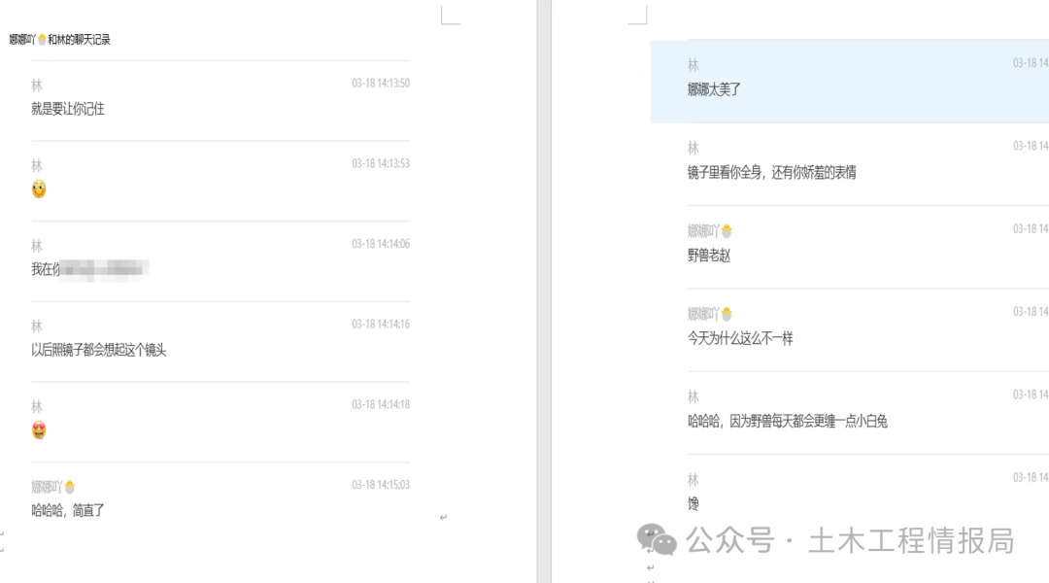Click the surprised emoji sent at 14:13:53
Image resolution: width=1049 pixels, height=583 pixels.
click(x=38, y=189)
